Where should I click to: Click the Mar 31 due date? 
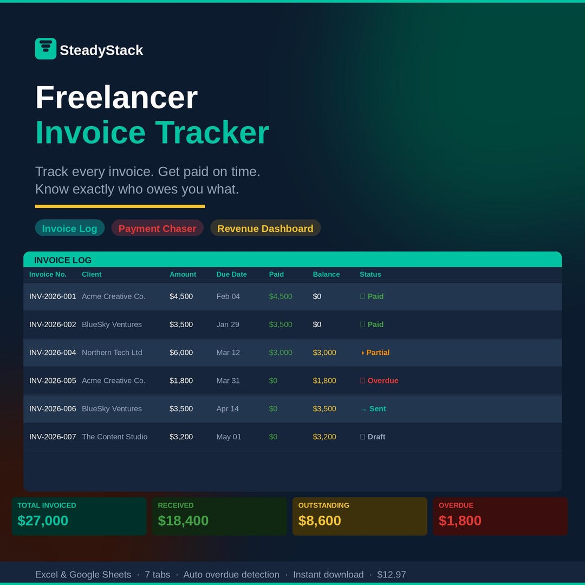tap(228, 381)
